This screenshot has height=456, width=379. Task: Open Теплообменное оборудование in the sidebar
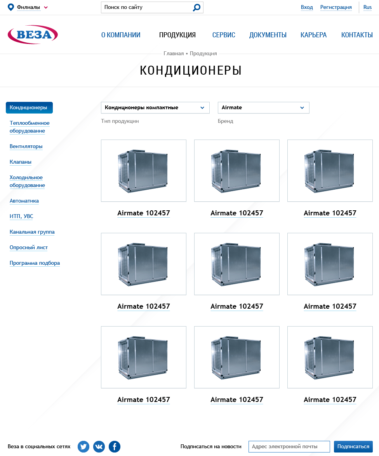coord(30,127)
